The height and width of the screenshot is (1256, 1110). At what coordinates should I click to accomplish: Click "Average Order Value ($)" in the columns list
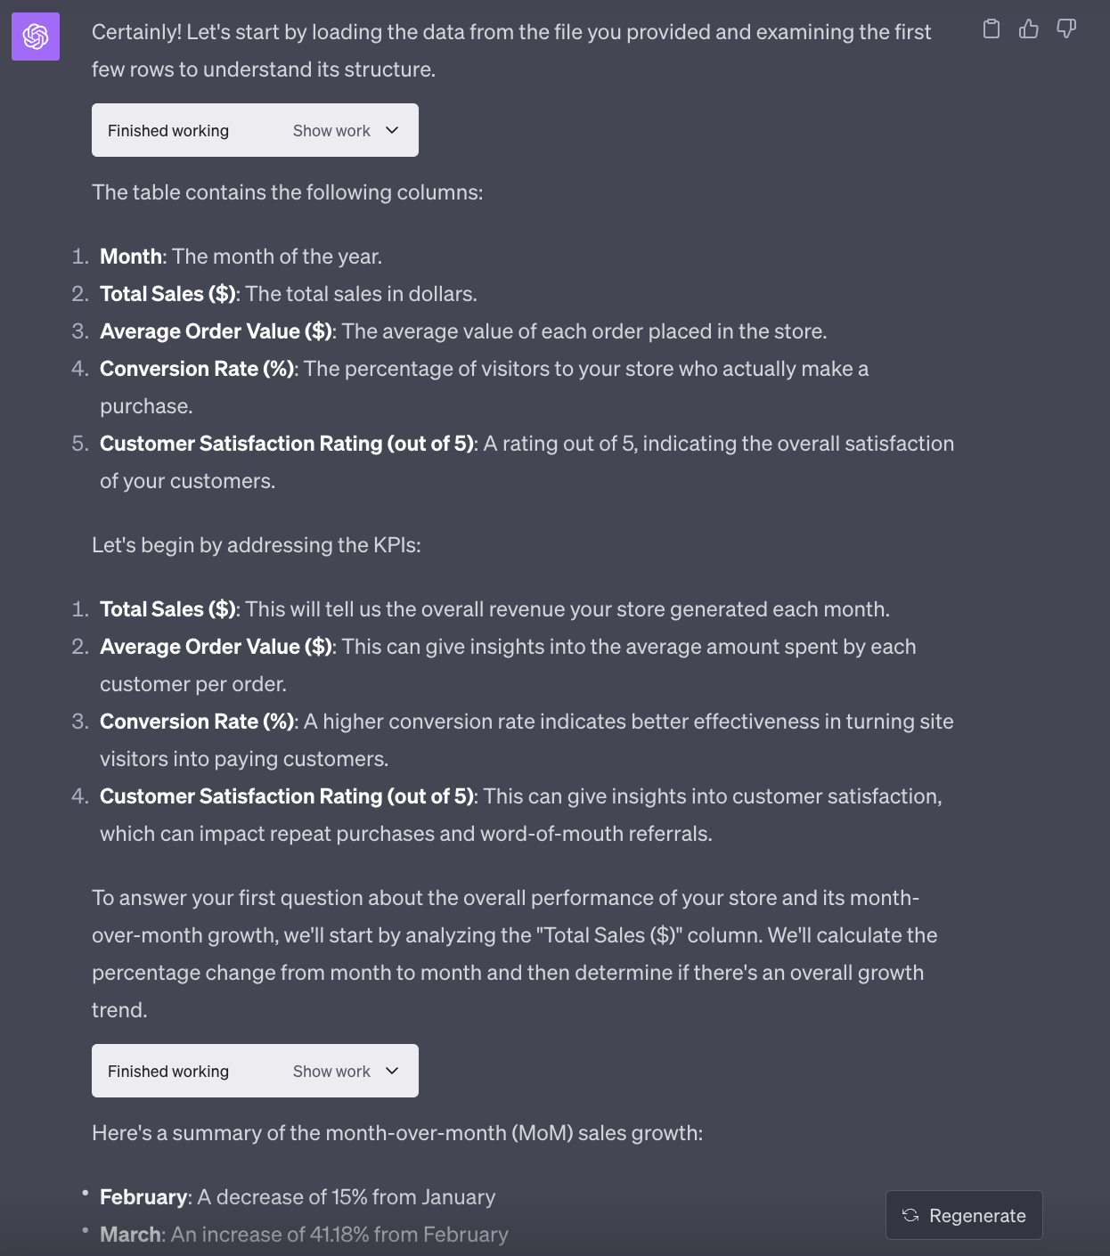pyautogui.click(x=216, y=331)
